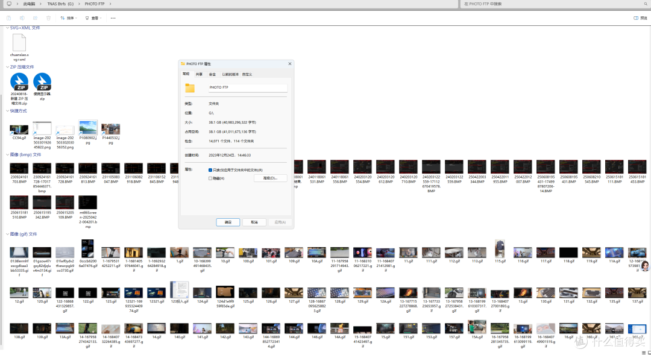Collapse the 图像 (gif) 文件 group
The width and height of the screenshot is (651, 355).
coord(7,234)
